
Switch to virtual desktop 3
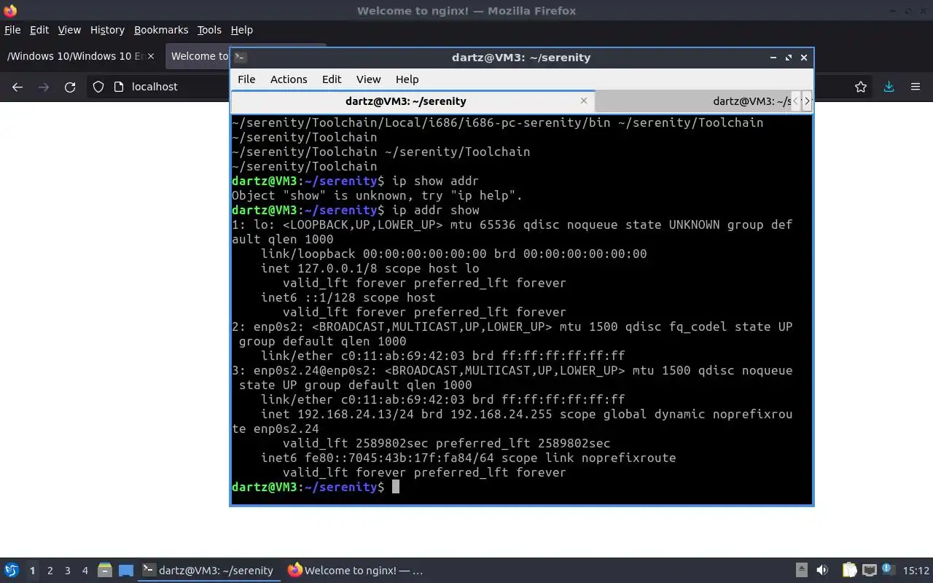coord(67,571)
